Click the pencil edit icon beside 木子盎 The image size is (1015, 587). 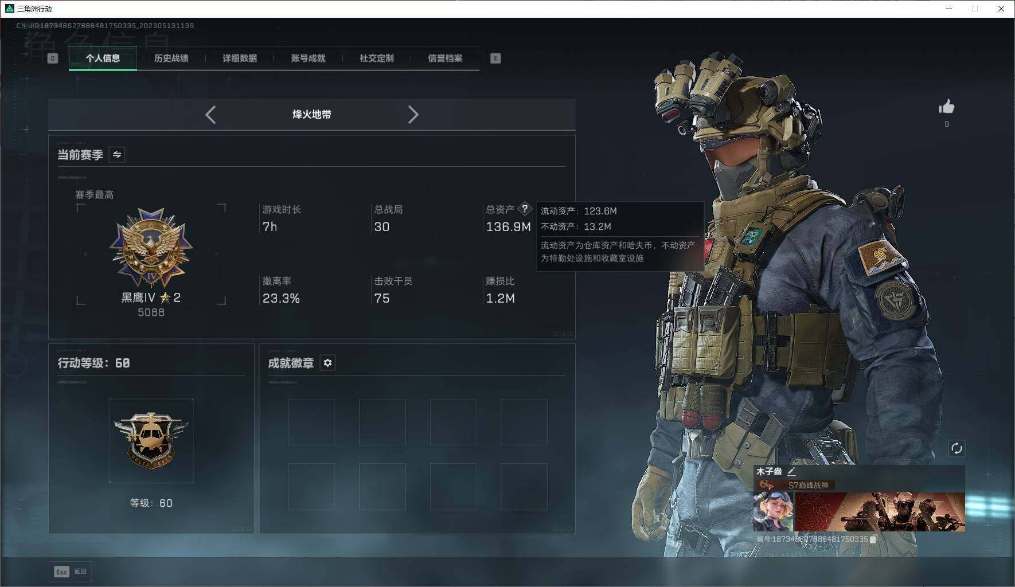pyautogui.click(x=791, y=471)
